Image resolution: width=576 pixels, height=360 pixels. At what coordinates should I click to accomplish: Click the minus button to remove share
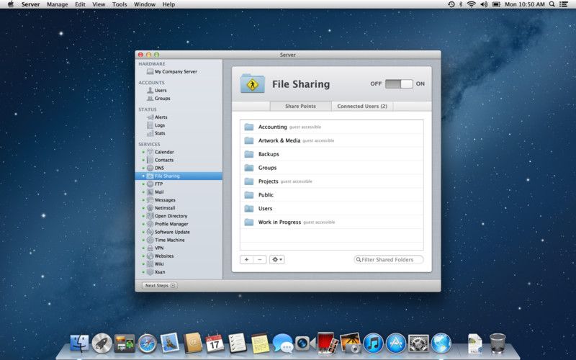260,259
